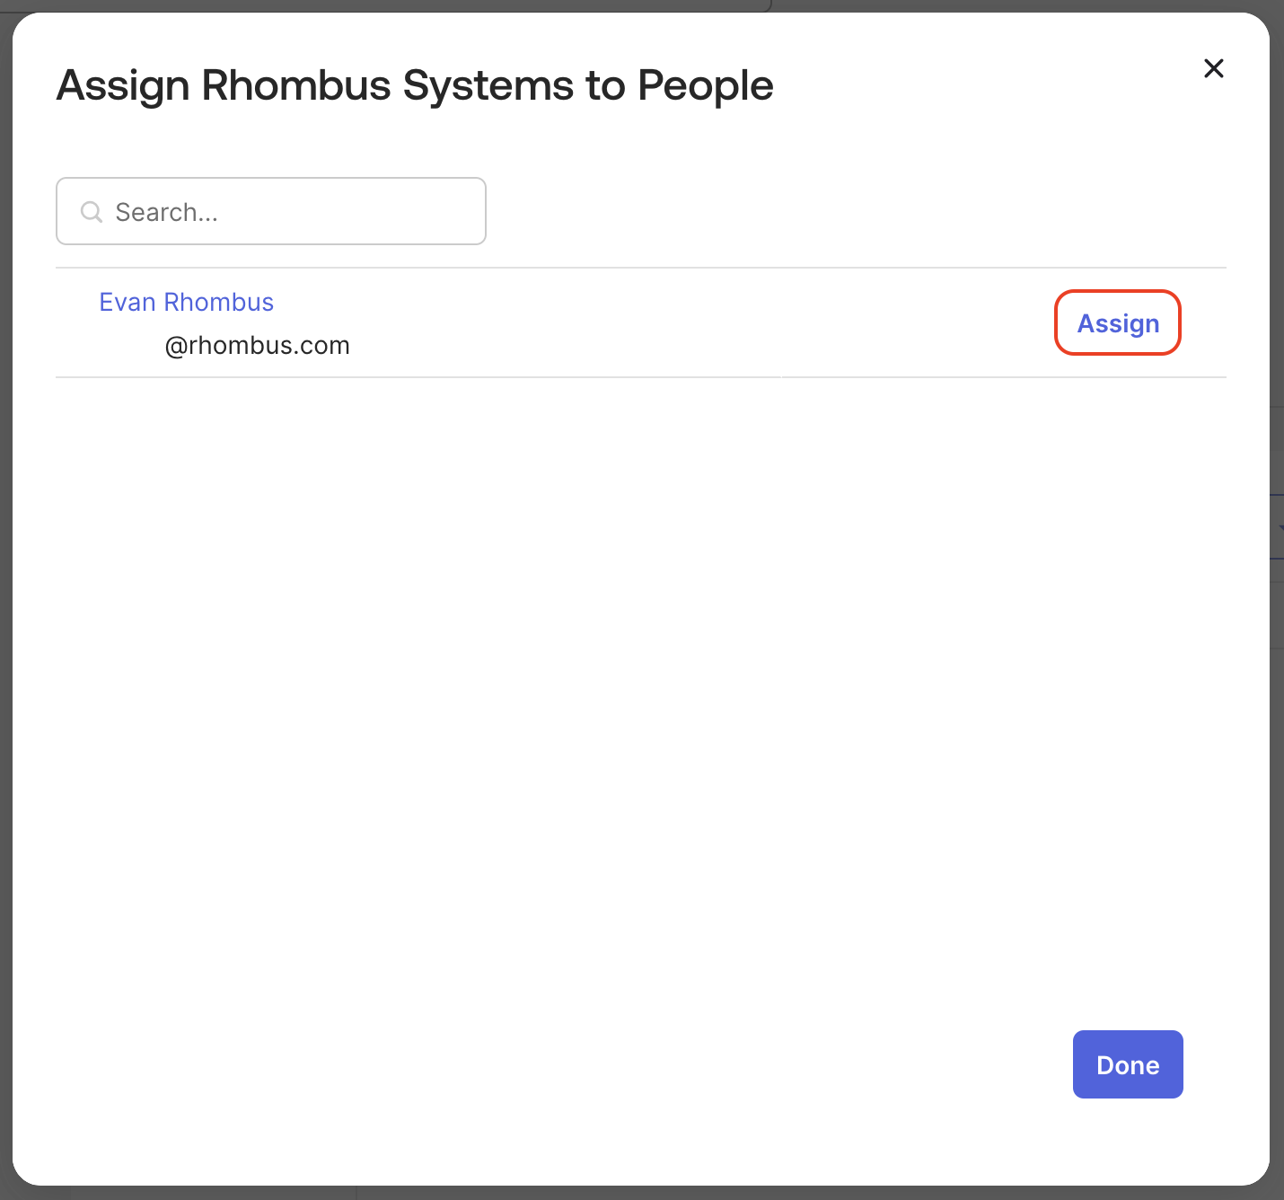Viewport: 1284px width, 1200px height.
Task: Click the magnifying glass search icon
Action: (x=92, y=212)
